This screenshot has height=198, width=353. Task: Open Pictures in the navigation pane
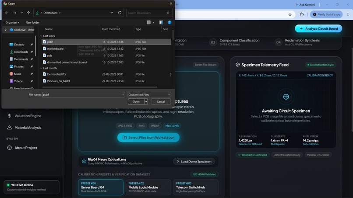point(19,66)
